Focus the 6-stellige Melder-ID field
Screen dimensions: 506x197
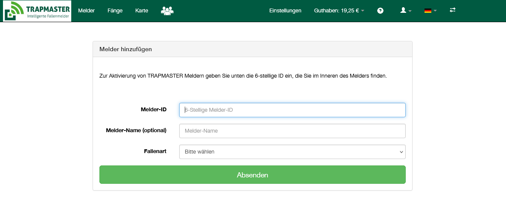click(x=292, y=110)
